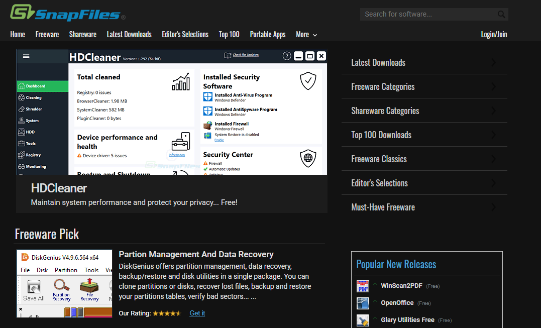This screenshot has height=328, width=541.
Task: Expand the Freeware Categories section
Action: point(424,86)
